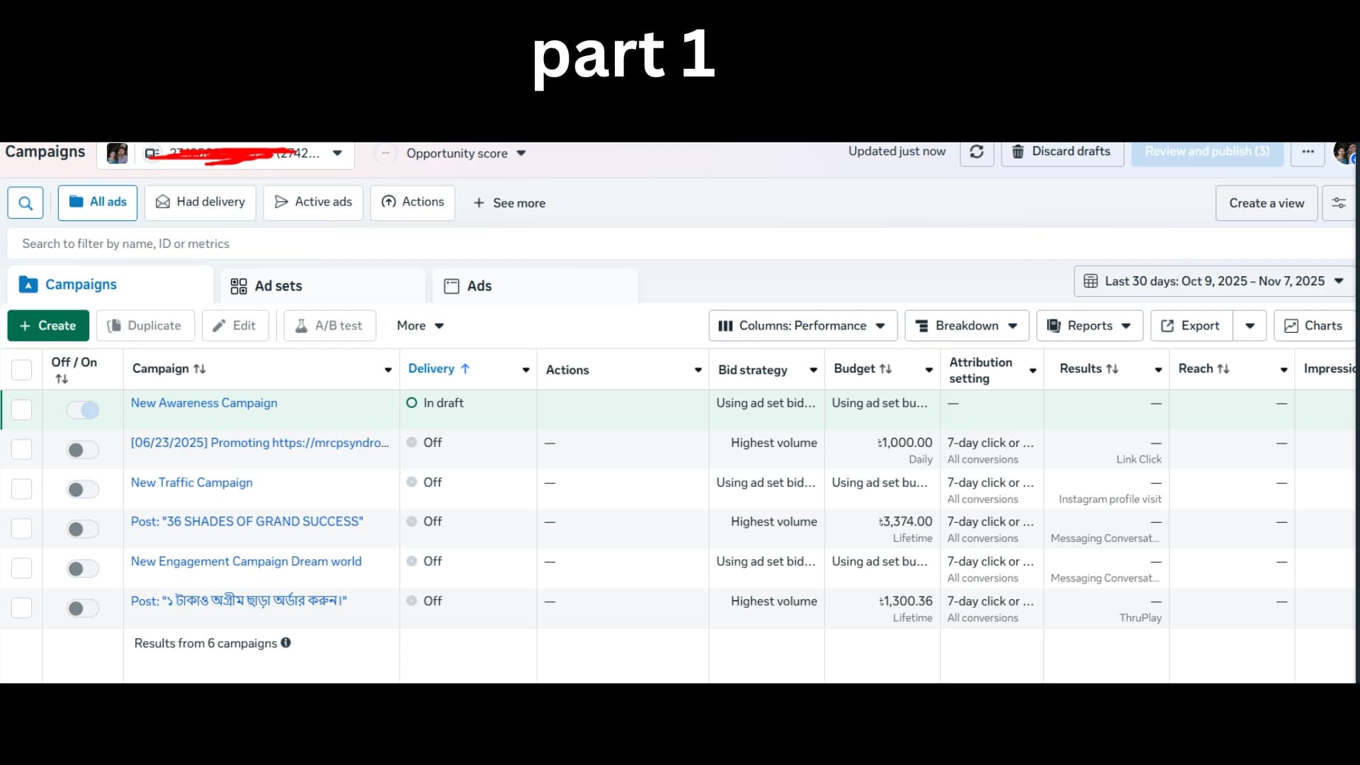Click the Delivery ascending sort arrow
1360x765 pixels.
[465, 368]
